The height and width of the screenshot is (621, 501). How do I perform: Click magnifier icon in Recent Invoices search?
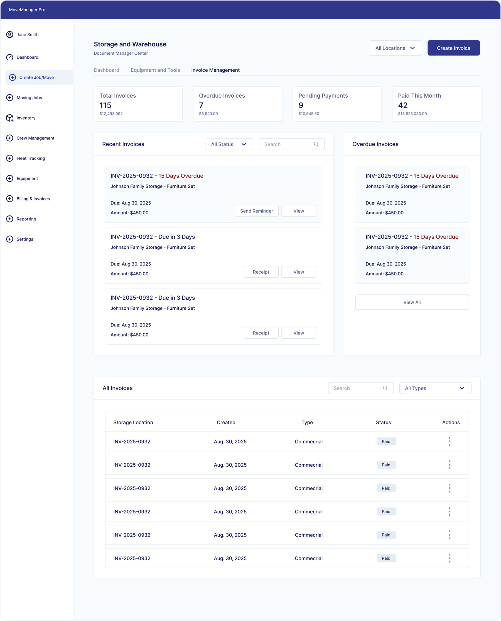(316, 144)
